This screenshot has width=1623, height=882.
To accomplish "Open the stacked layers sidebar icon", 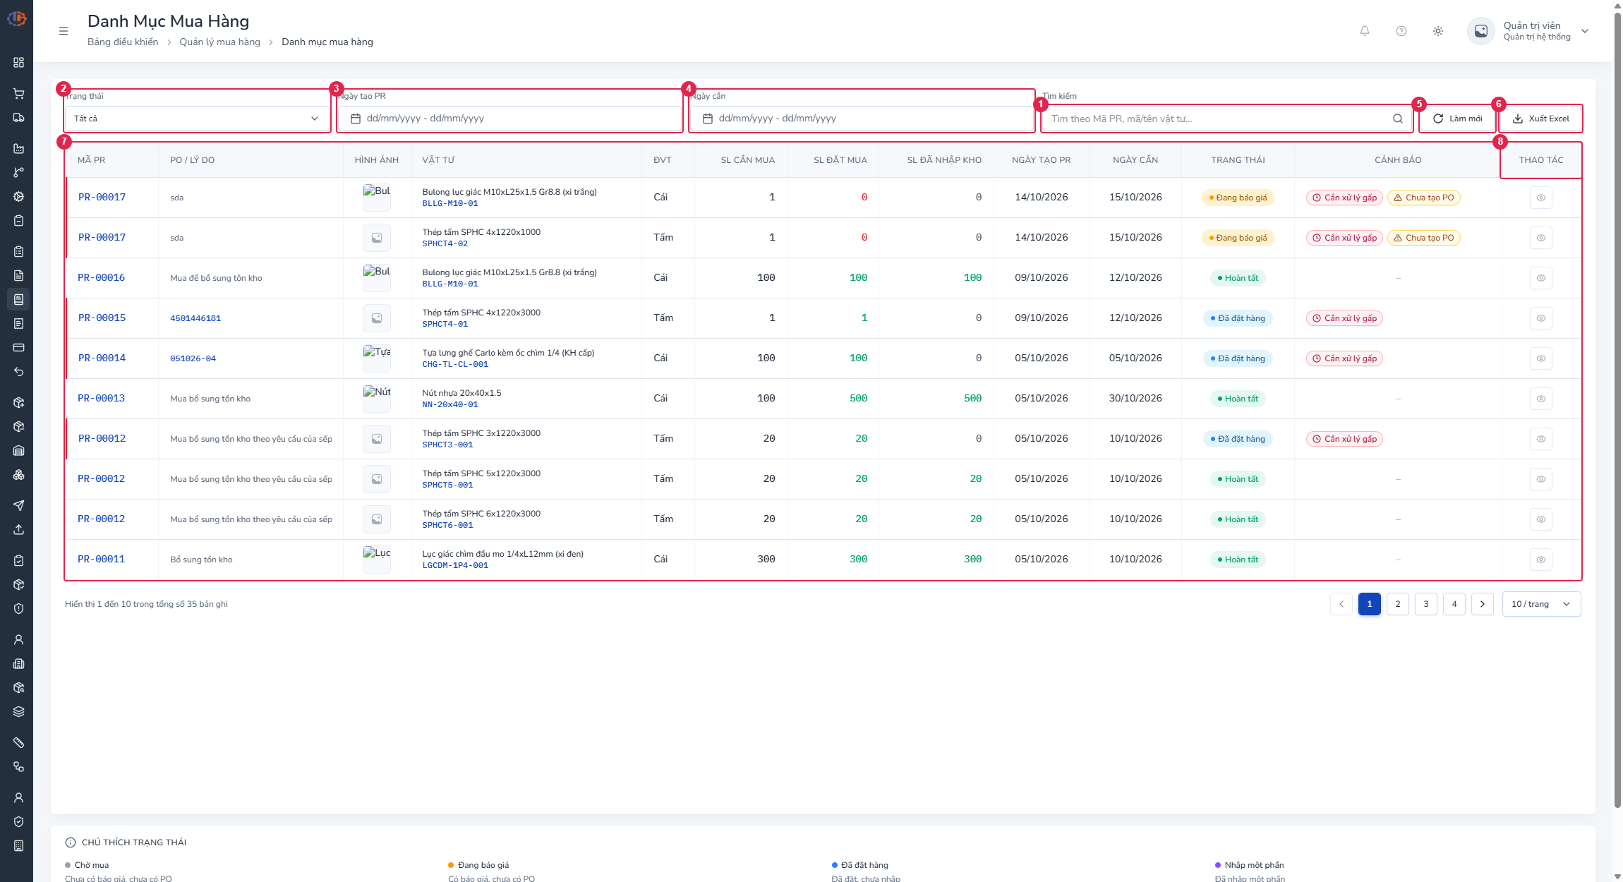I will click(18, 711).
